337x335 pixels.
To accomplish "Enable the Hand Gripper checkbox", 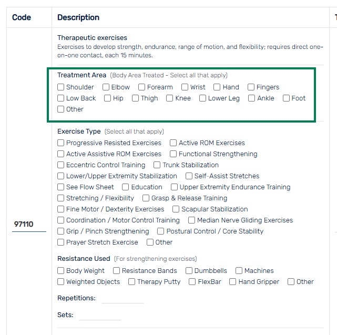I will [232, 282].
